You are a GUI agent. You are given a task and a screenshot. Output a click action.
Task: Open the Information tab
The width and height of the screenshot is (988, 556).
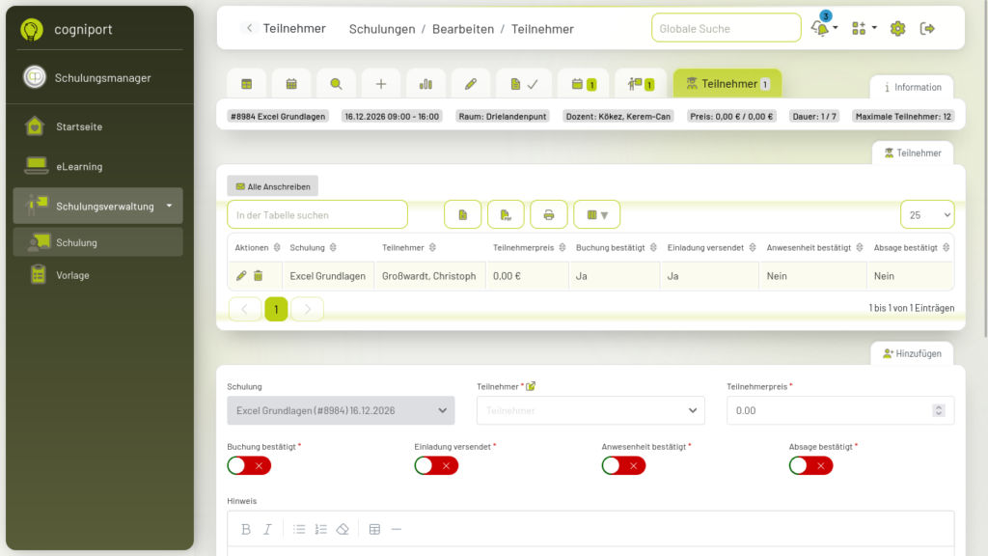coord(912,87)
